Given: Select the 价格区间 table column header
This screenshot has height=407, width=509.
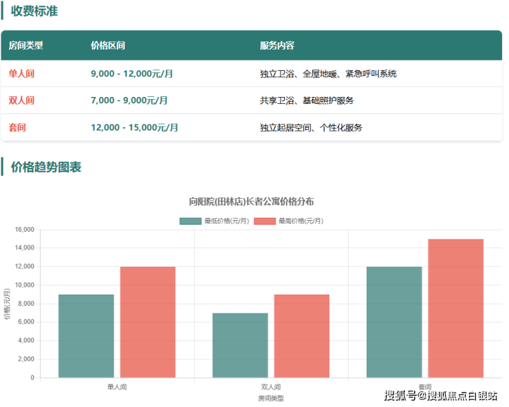Looking at the screenshot, I should (108, 45).
